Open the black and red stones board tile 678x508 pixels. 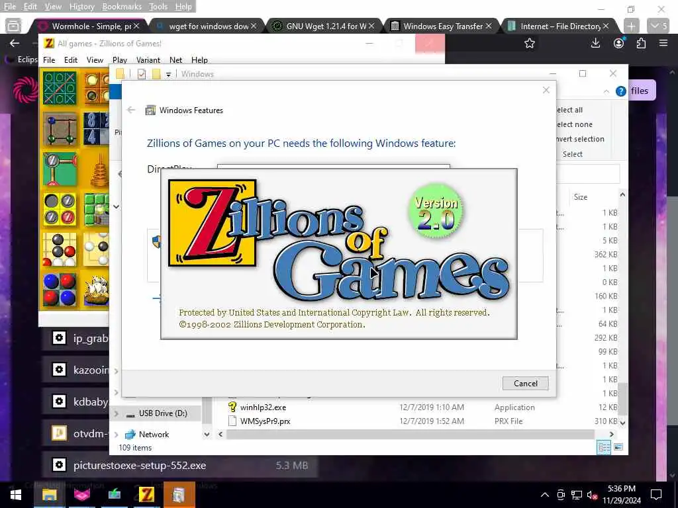coord(60,249)
